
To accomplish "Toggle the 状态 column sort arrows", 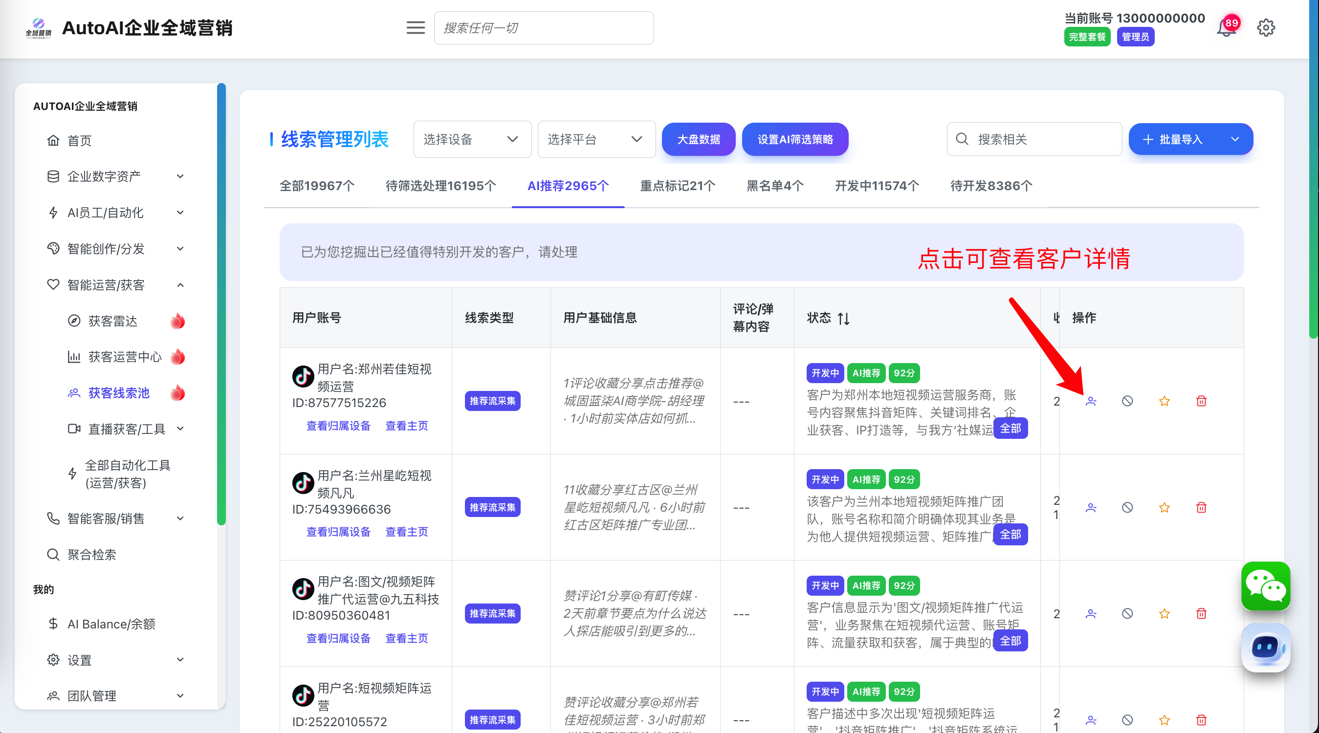I will [843, 319].
